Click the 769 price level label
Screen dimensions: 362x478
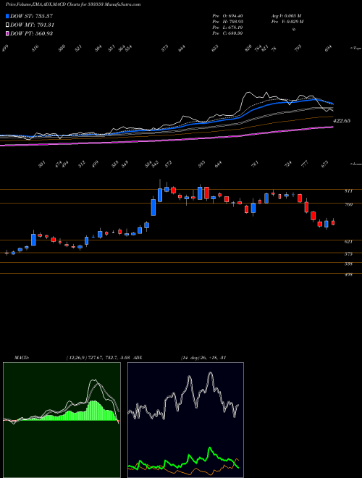click(x=348, y=204)
